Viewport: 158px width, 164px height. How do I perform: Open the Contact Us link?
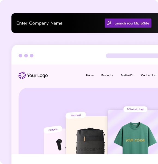click(x=148, y=75)
